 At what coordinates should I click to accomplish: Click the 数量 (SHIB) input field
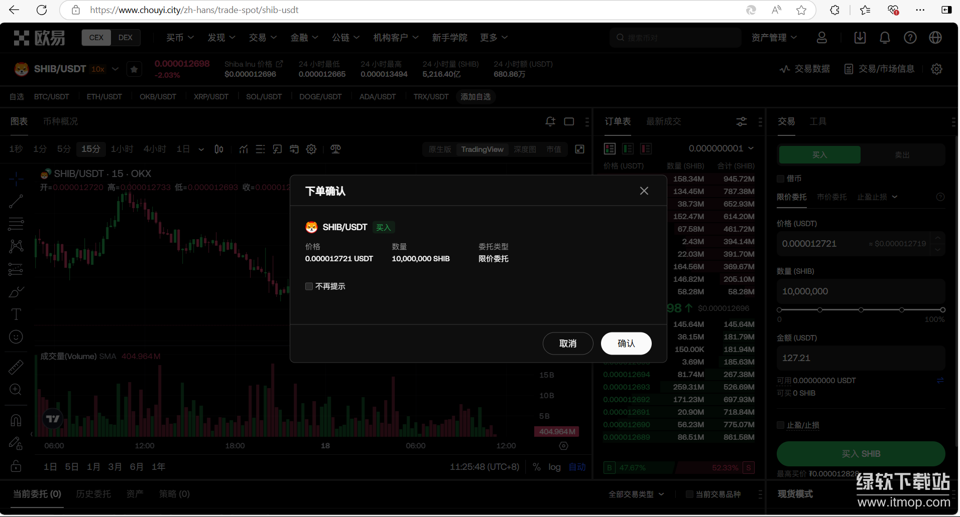861,291
